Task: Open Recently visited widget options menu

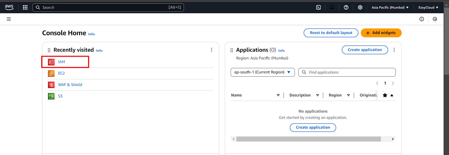Action: (211, 50)
